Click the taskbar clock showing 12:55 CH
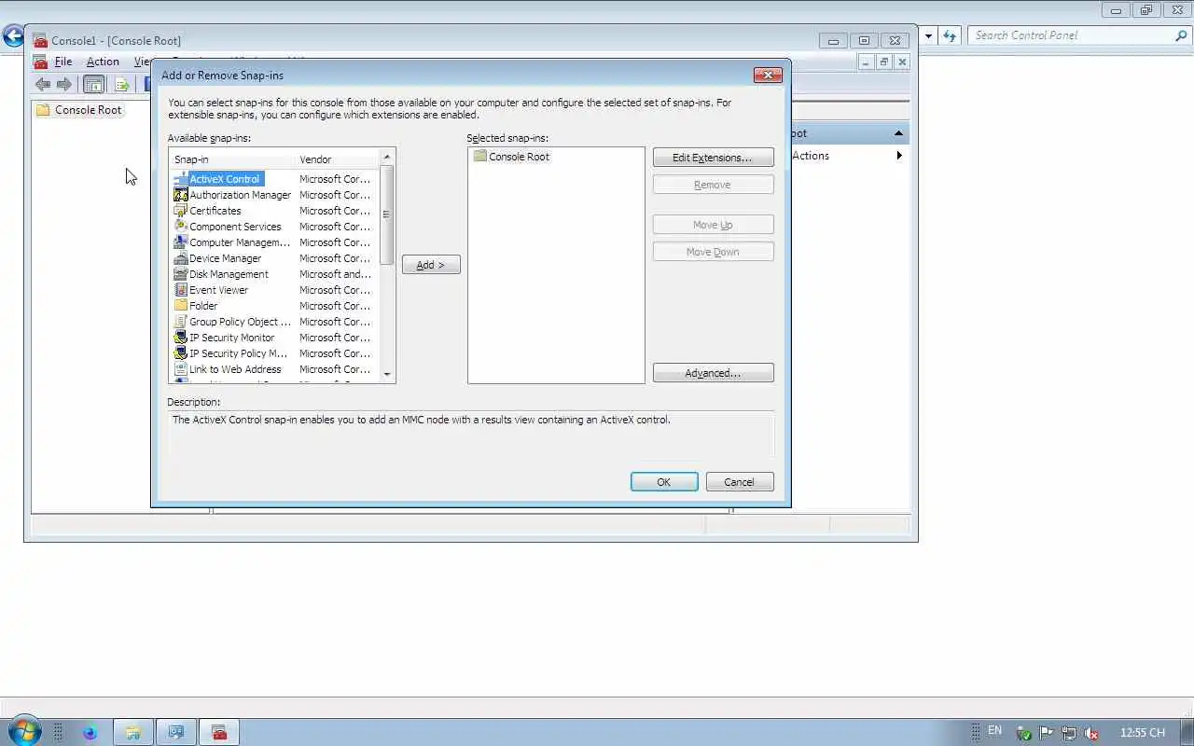Image resolution: width=1194 pixels, height=746 pixels. [1142, 733]
